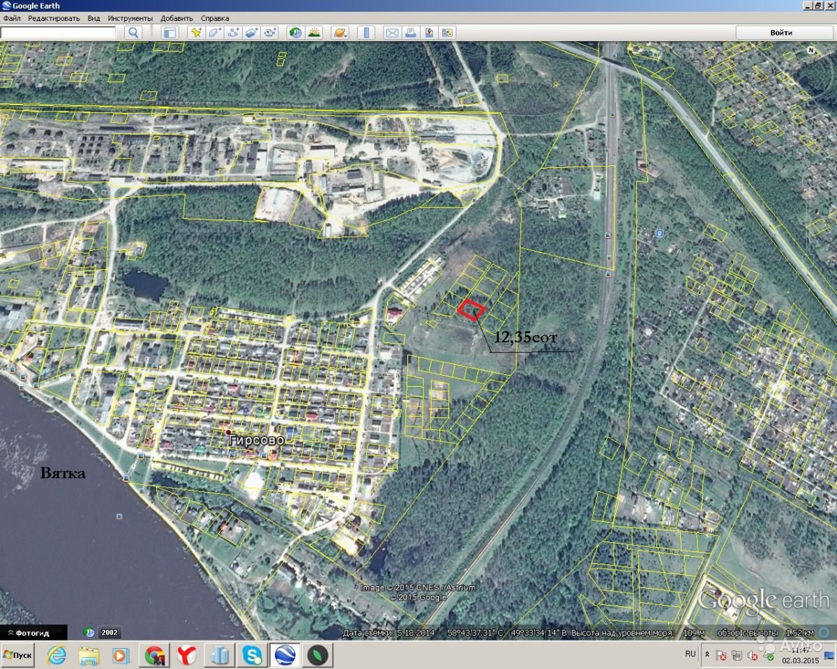This screenshot has height=669, width=837.
Task: Open the Инструменты menu
Action: point(130,18)
